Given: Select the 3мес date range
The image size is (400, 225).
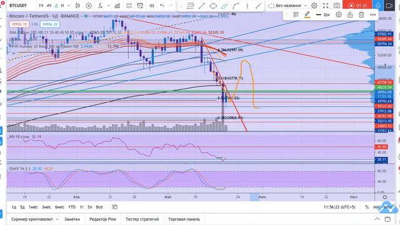Looking at the screenshot, I should coord(46,207).
